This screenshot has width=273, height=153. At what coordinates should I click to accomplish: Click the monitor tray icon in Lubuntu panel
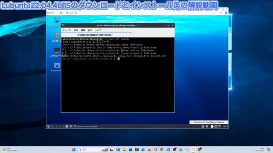216,127
